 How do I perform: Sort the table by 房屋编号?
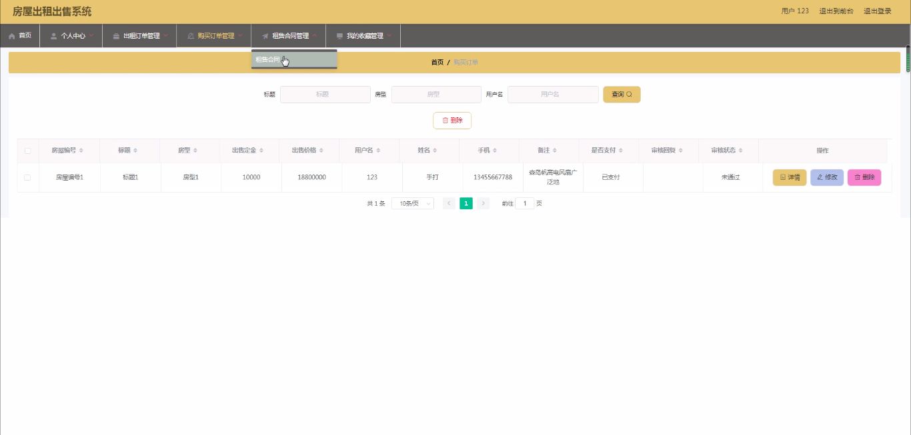coord(81,151)
